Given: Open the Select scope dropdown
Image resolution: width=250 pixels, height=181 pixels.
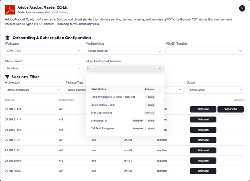Looking at the screenshot, I should tap(216, 90).
